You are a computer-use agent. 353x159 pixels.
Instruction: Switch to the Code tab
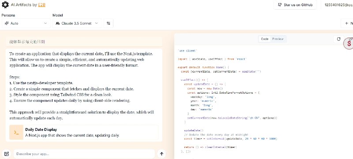pyautogui.click(x=264, y=39)
